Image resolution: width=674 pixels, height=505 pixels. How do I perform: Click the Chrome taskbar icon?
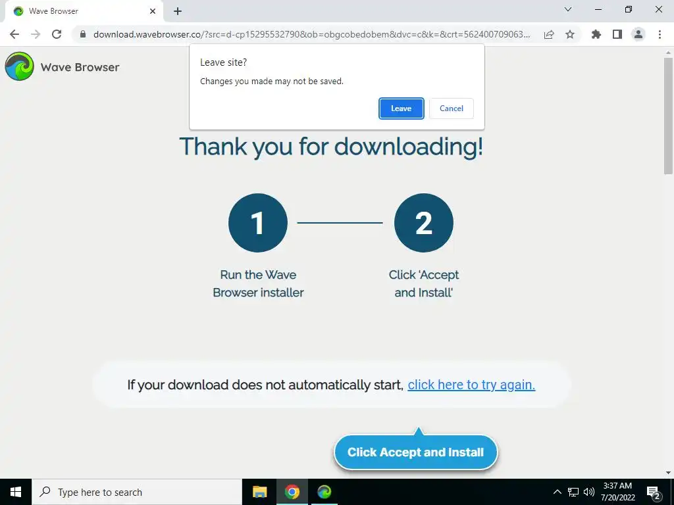tap(292, 492)
